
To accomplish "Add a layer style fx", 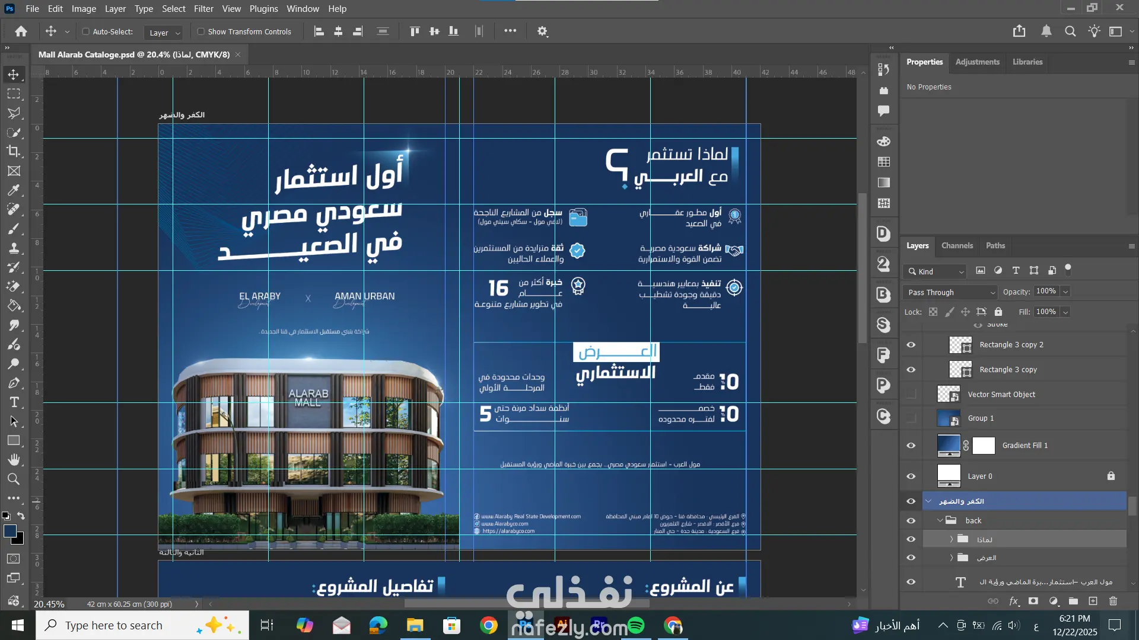I will click(x=1014, y=601).
